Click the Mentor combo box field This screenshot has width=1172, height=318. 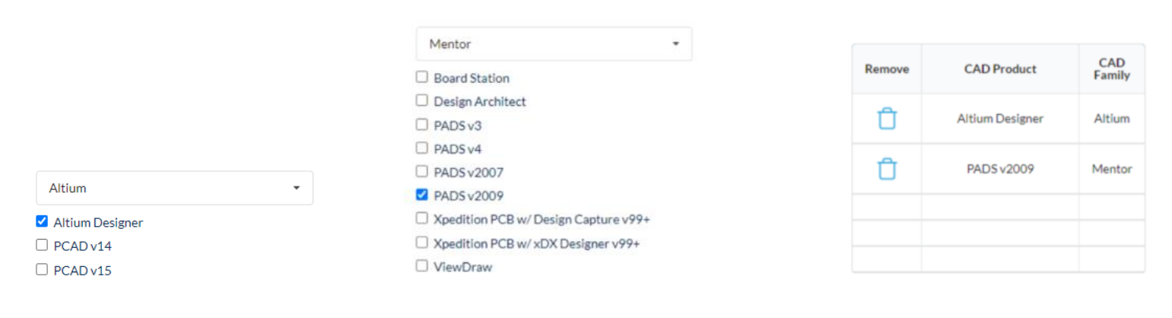(554, 44)
